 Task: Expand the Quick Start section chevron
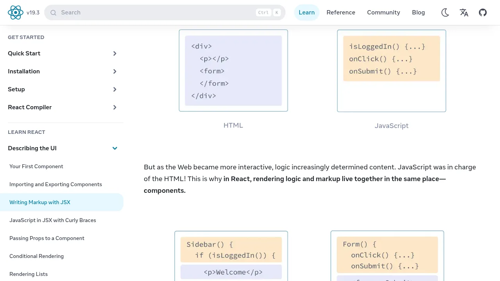(115, 53)
